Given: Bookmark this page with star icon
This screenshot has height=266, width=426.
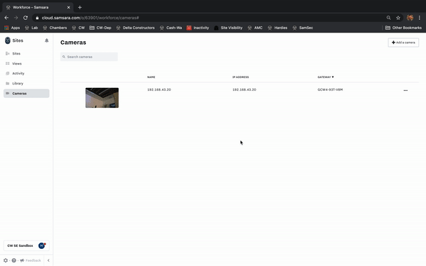Looking at the screenshot, I should click(398, 18).
